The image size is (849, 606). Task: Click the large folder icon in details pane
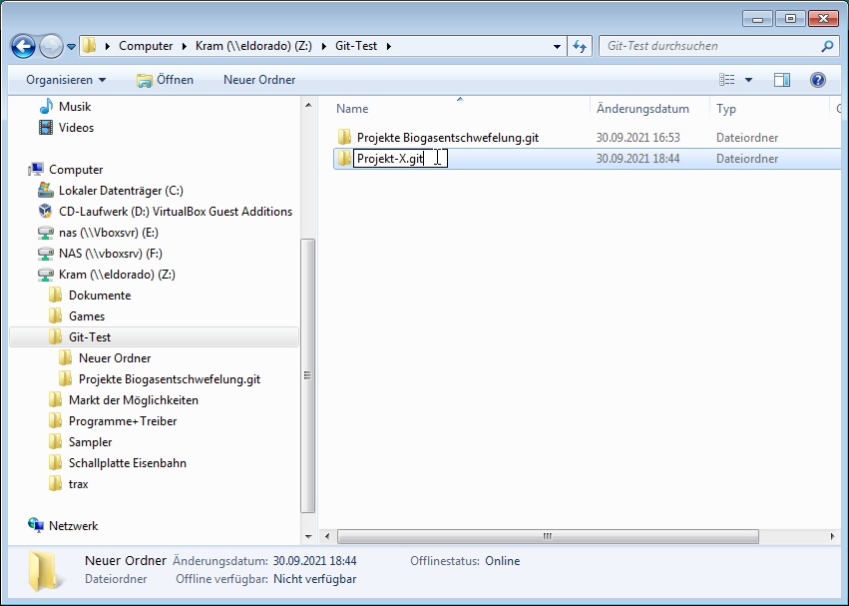pyautogui.click(x=46, y=571)
